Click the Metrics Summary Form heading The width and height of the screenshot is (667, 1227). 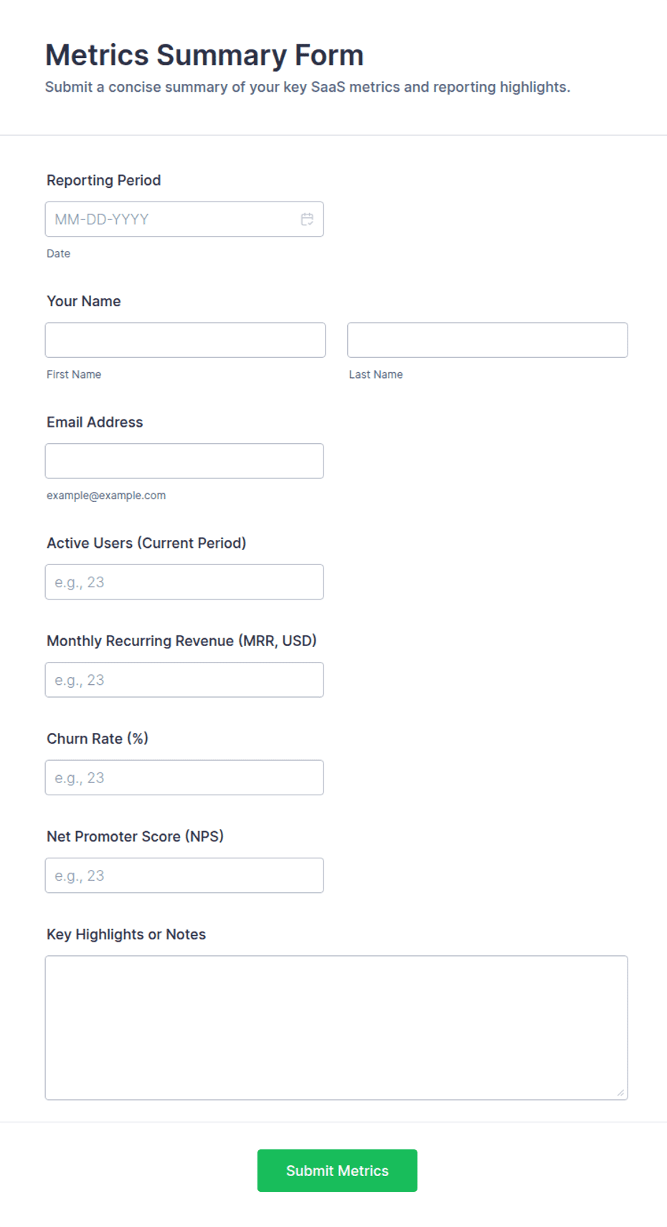(204, 55)
